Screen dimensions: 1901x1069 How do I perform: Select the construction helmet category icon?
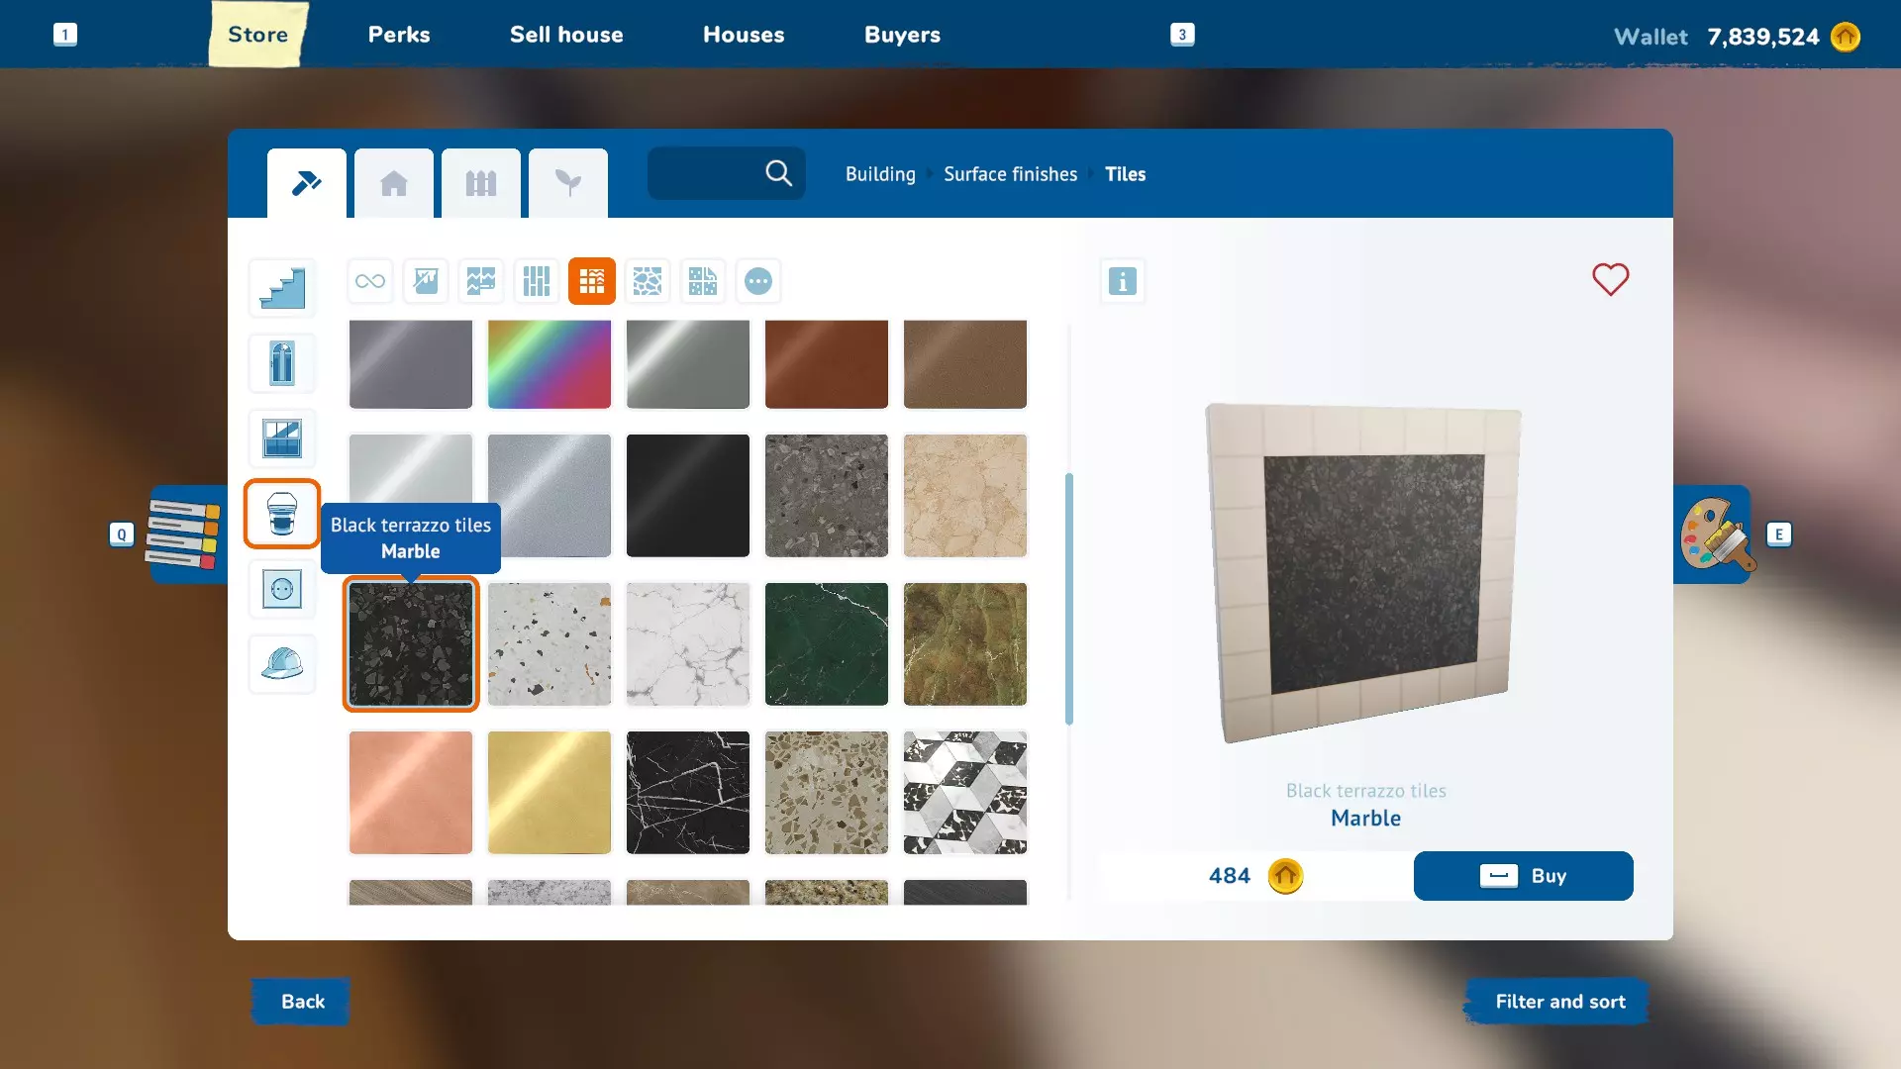tap(282, 664)
